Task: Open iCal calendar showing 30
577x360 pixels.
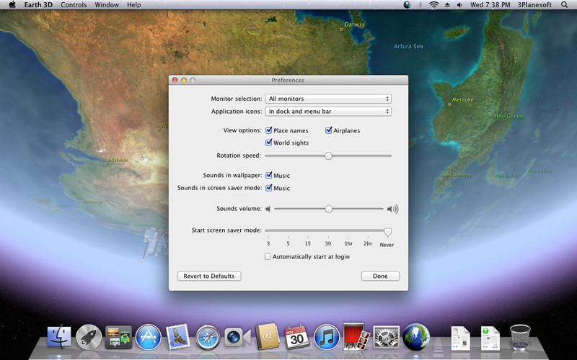Action: (x=297, y=336)
